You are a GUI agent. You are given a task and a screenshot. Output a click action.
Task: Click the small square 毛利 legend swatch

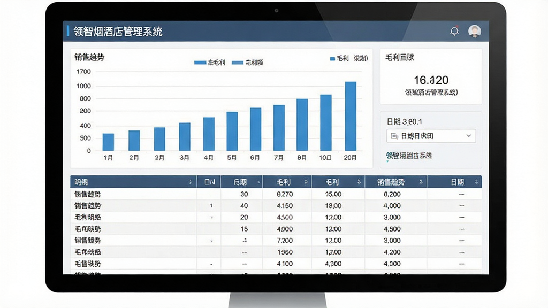point(332,59)
